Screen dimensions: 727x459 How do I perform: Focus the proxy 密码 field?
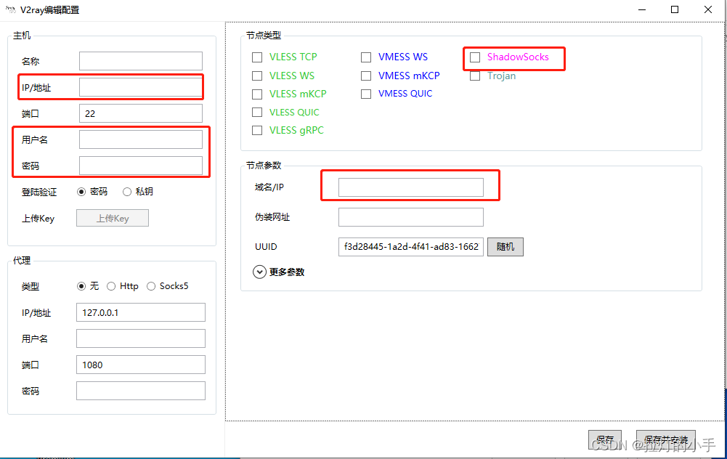(141, 391)
